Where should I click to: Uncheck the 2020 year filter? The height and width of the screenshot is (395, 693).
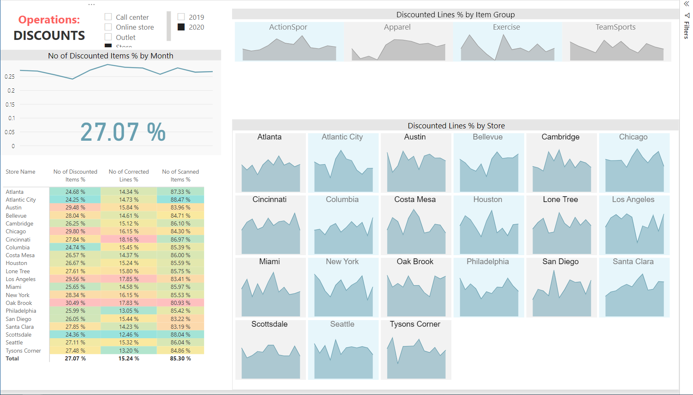tap(181, 27)
